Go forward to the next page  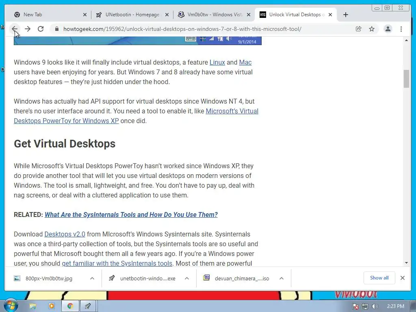pos(28,29)
